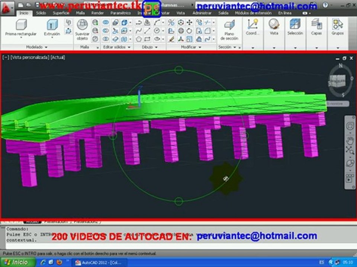Select the Line tool in Dibujo panel
357x267 pixels.
click(147, 31)
